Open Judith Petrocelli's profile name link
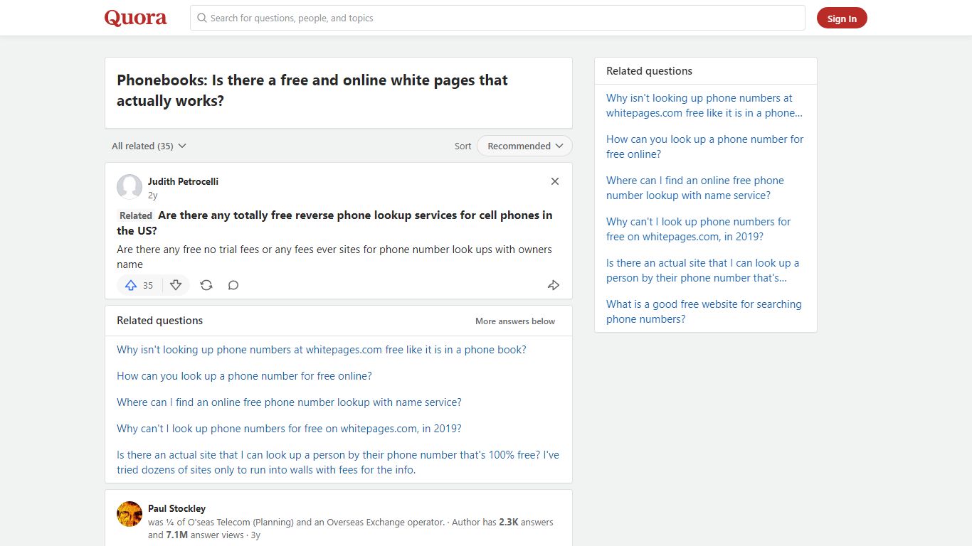 tap(183, 181)
